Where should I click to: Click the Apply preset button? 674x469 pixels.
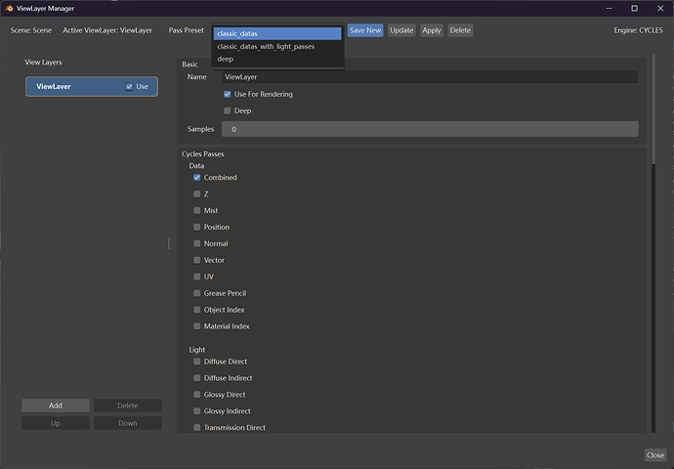[431, 30]
